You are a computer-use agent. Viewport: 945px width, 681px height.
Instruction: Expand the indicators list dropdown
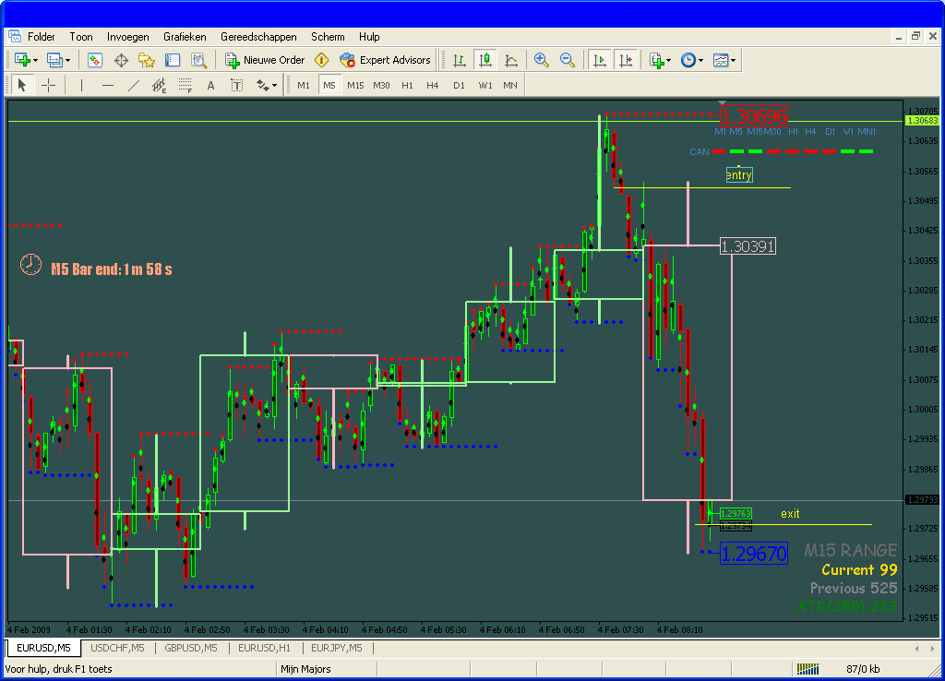point(660,60)
